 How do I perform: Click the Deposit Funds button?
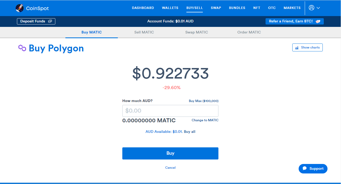36,21
